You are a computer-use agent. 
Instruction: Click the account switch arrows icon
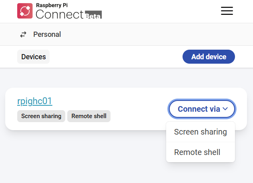point(23,34)
